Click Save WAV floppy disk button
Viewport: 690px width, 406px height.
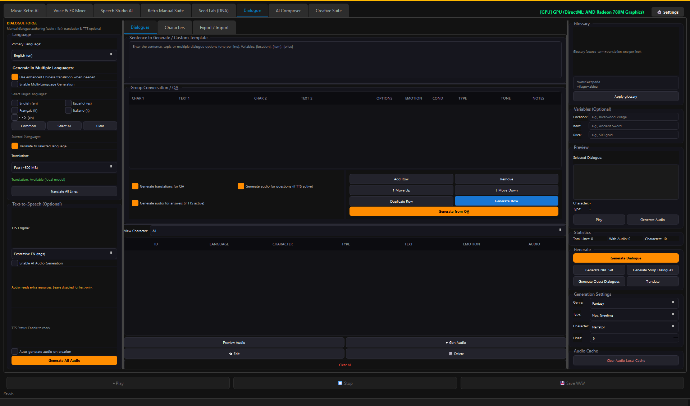tap(572, 383)
